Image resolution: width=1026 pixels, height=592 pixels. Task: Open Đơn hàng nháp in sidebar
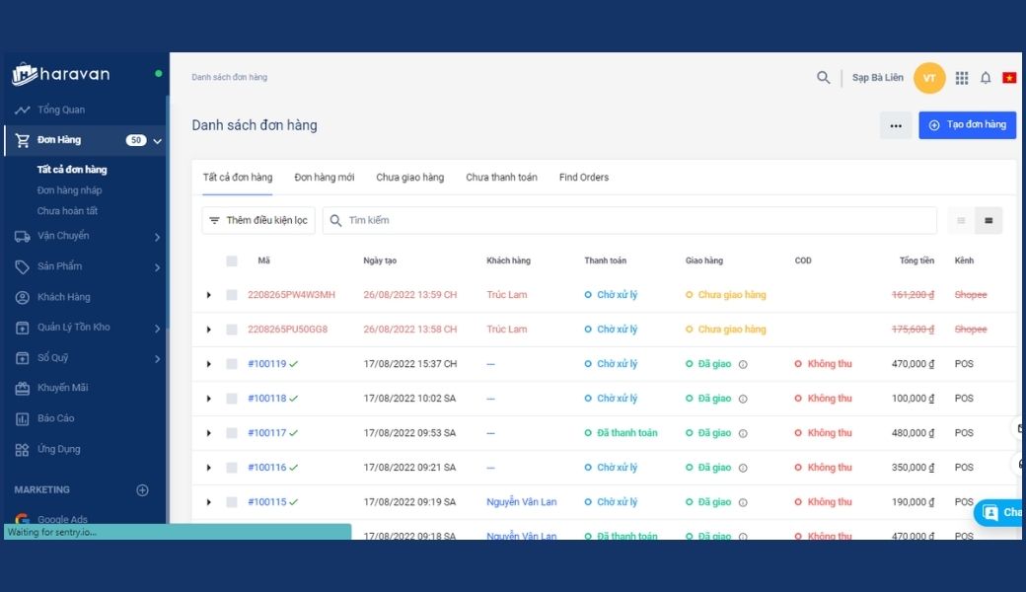[69, 190]
